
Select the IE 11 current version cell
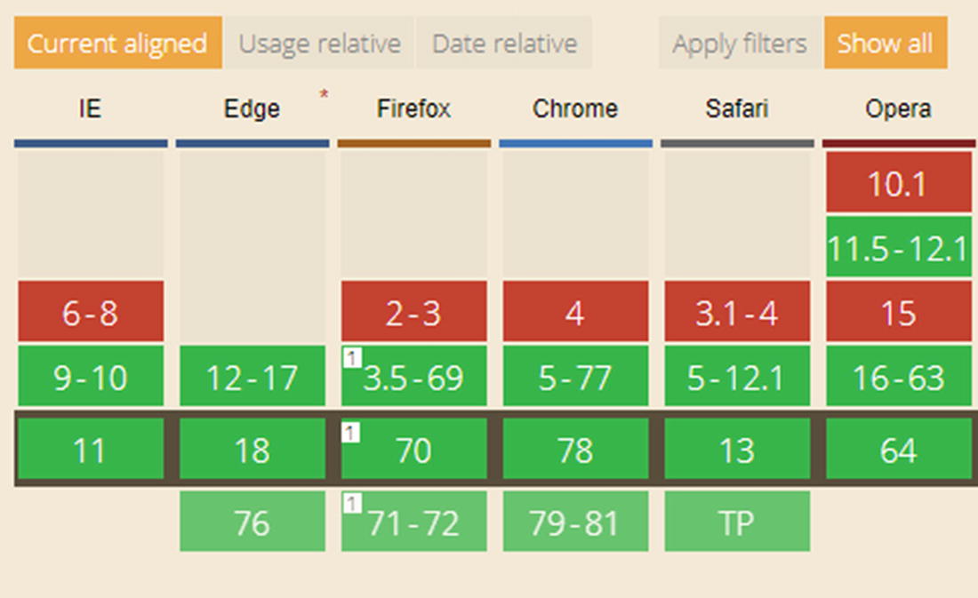90,450
